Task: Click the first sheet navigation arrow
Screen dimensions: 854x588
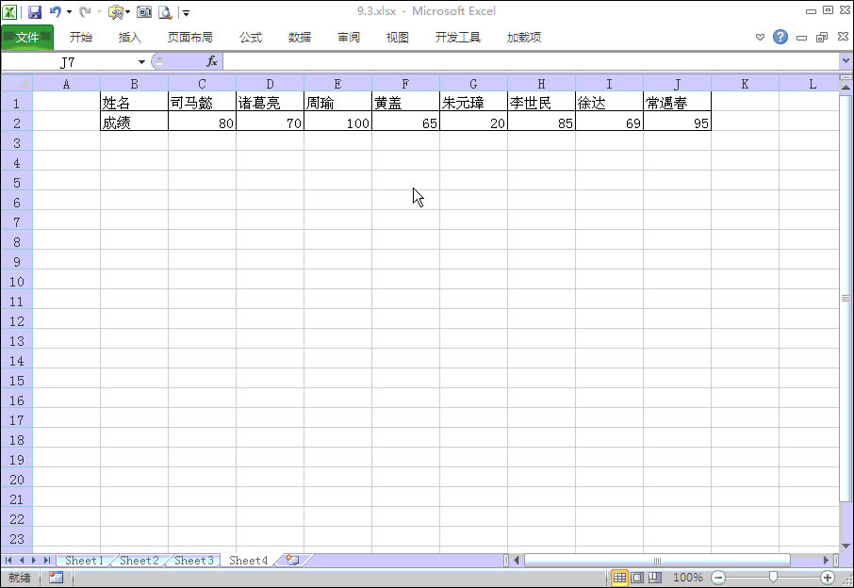Action: tap(8, 560)
